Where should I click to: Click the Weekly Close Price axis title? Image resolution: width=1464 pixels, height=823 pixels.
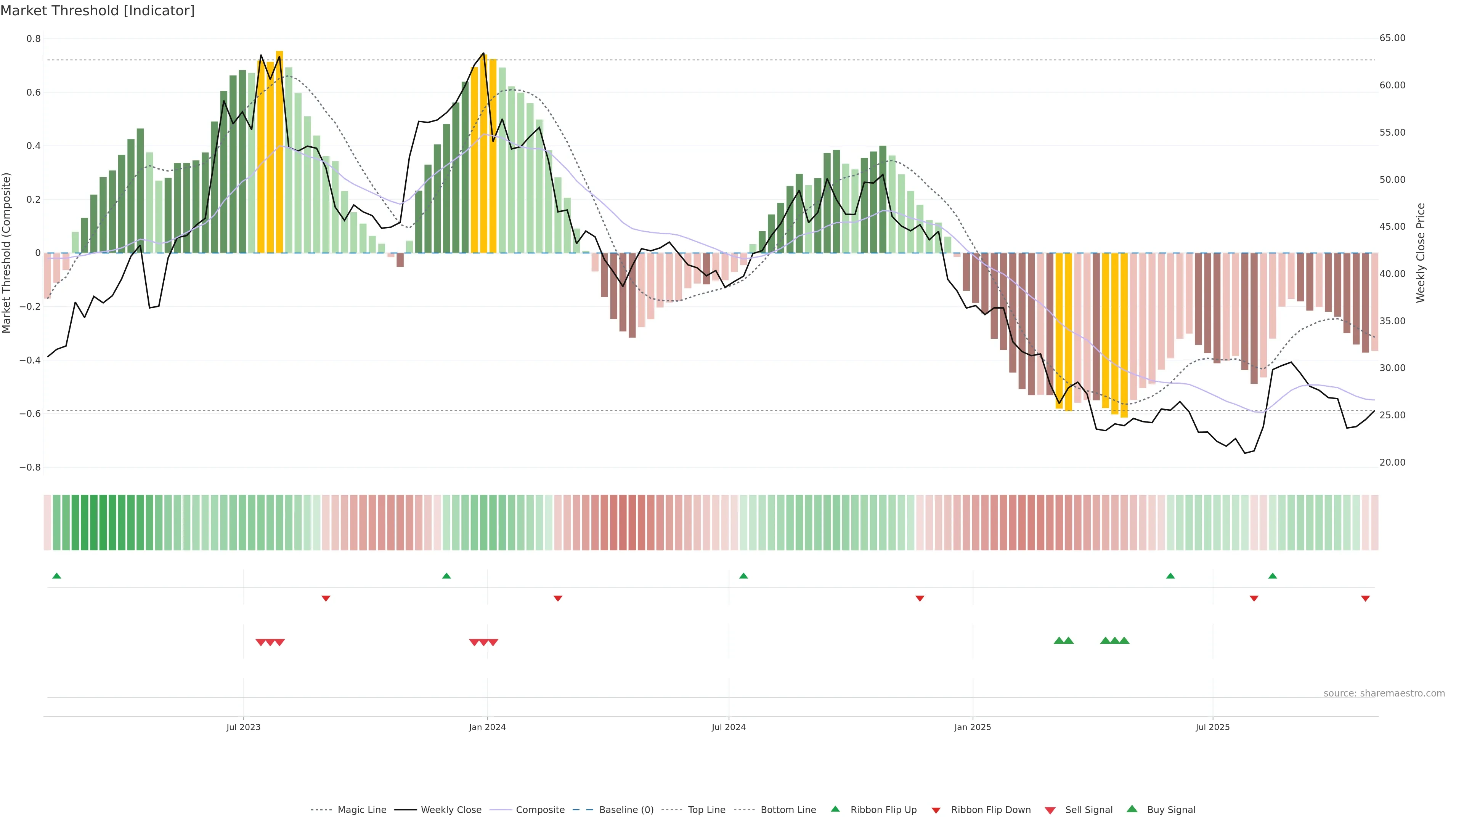coord(1420,253)
